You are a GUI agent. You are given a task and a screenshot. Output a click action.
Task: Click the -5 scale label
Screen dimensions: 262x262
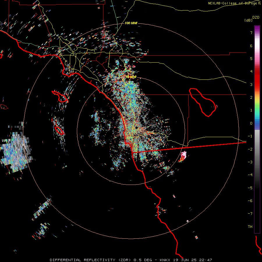click(x=250, y=188)
